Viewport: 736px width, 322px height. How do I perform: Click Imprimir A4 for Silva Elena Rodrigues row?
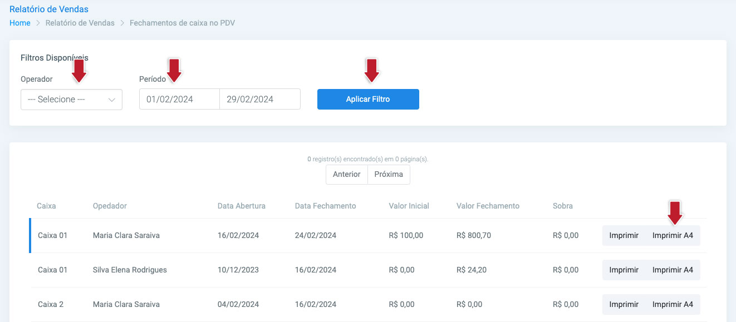673,270
